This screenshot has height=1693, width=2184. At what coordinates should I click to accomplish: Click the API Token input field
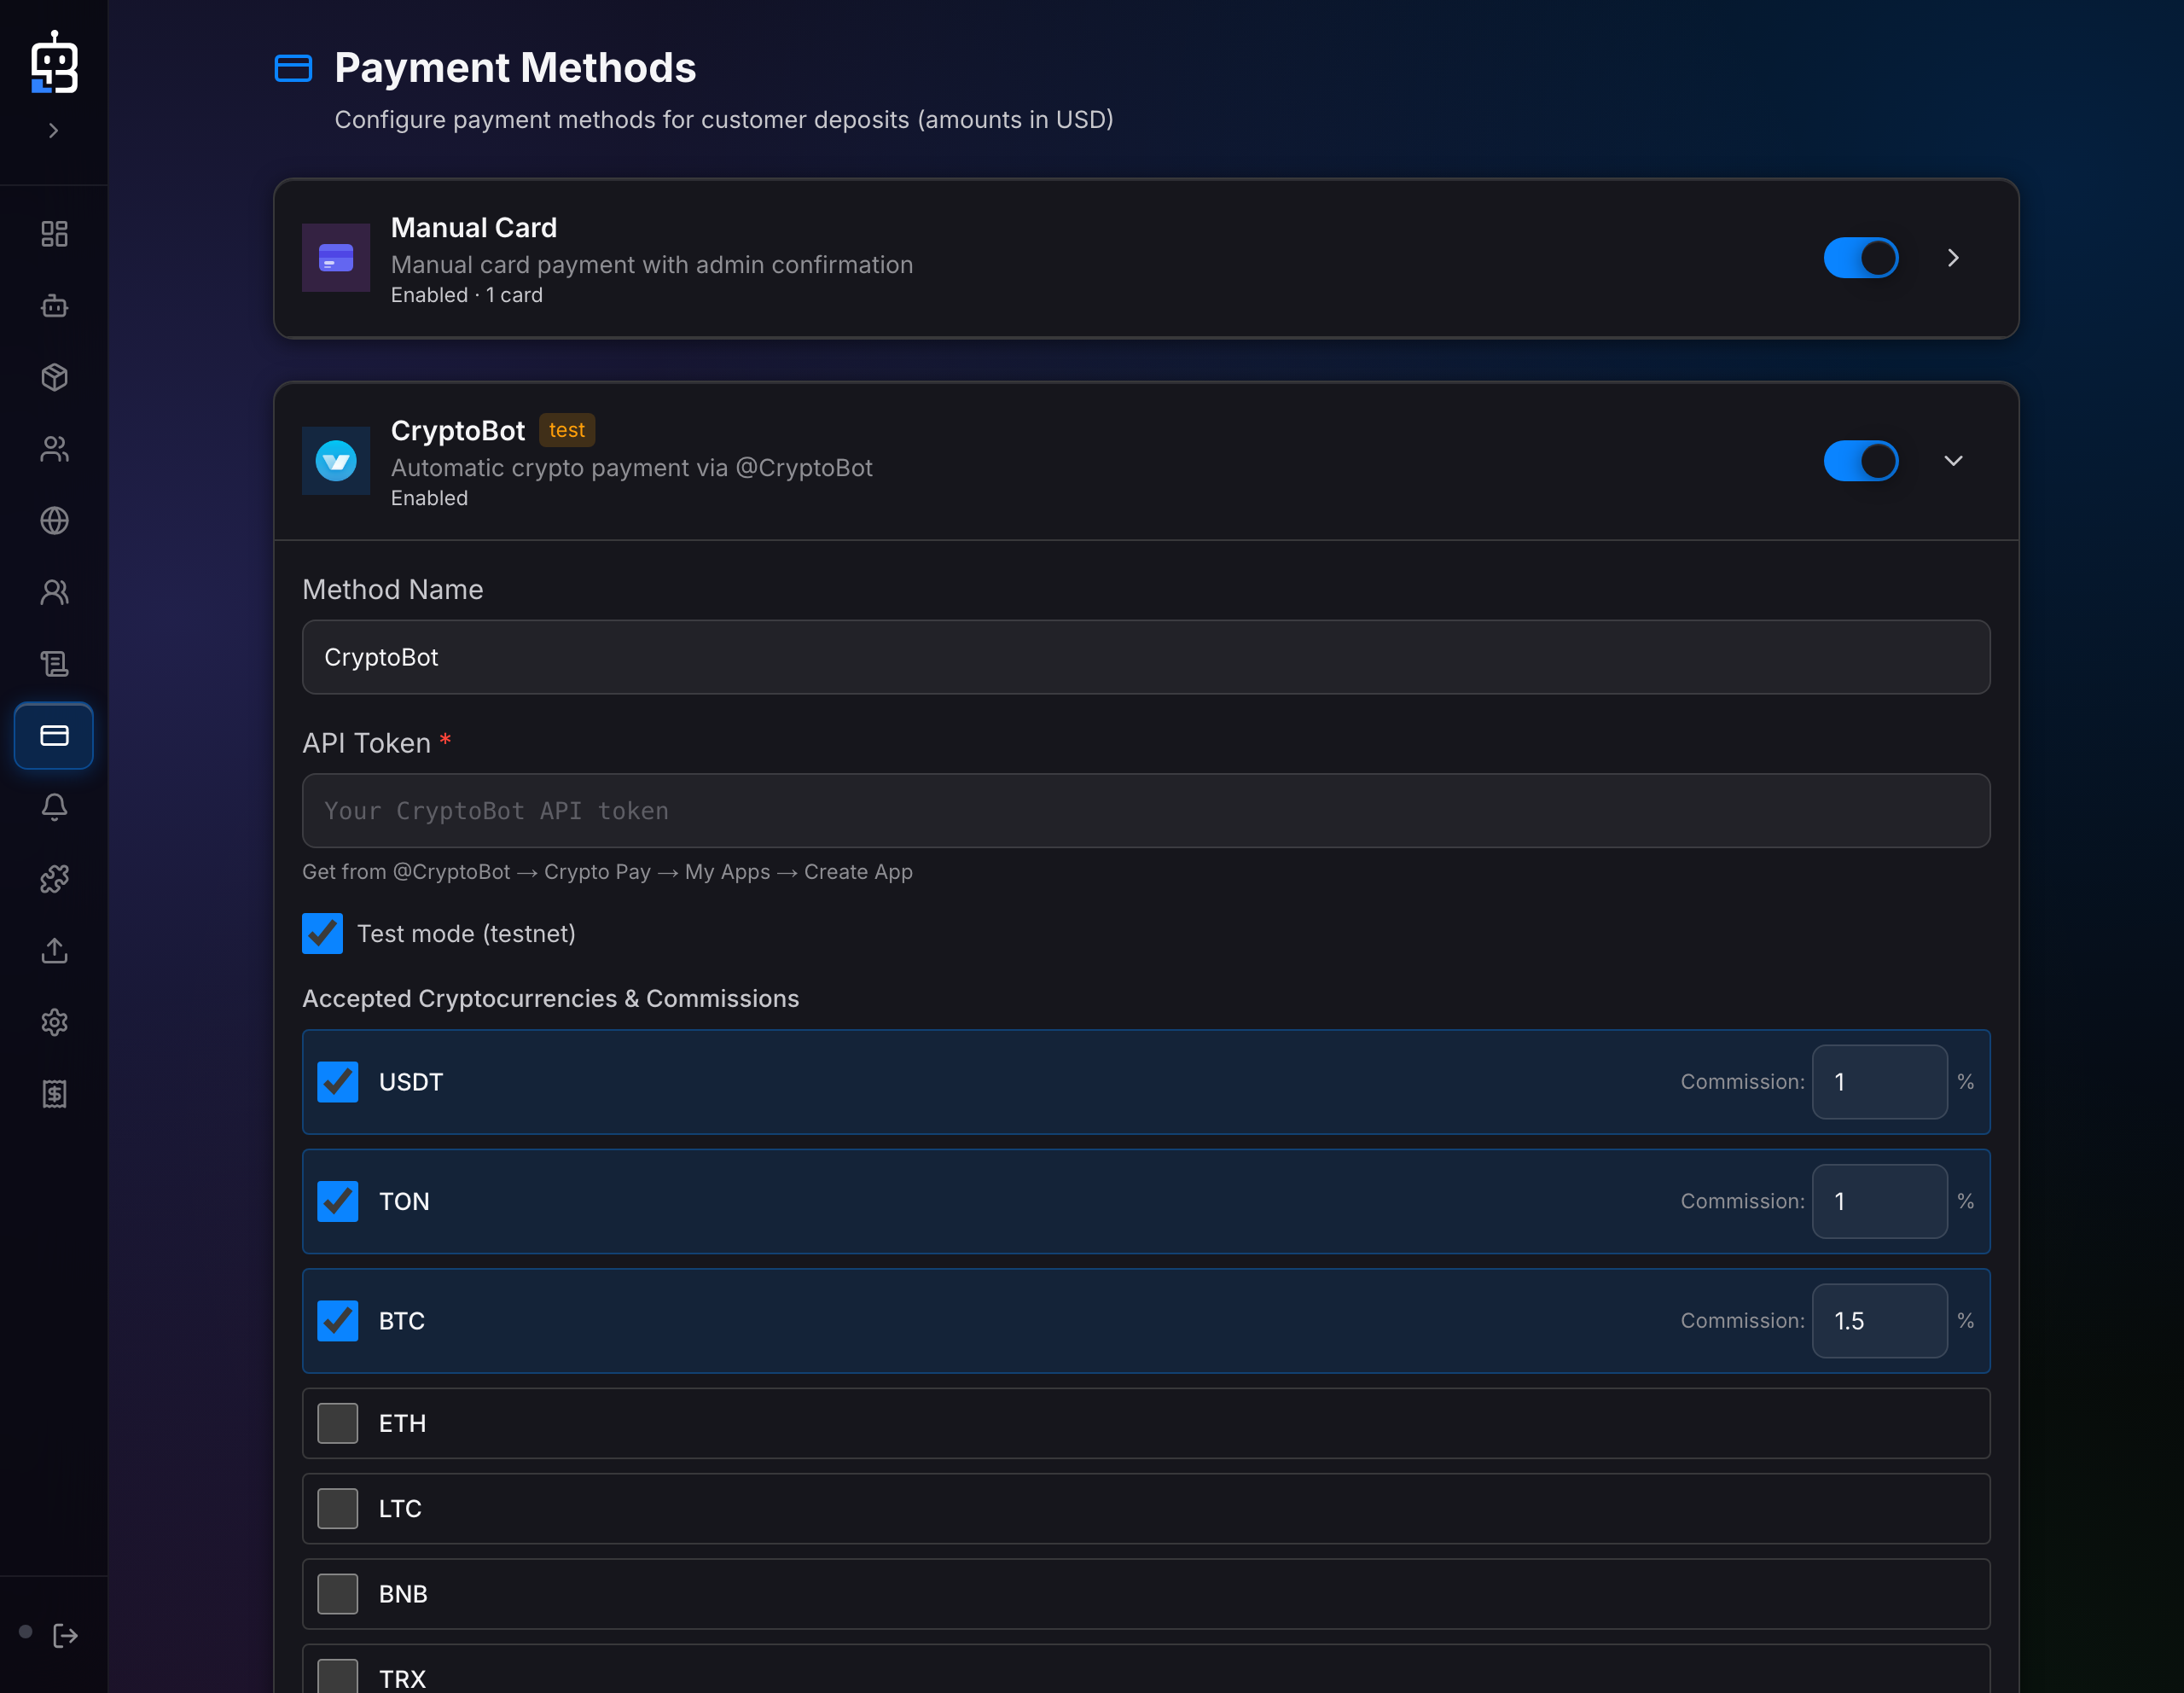tap(1146, 811)
